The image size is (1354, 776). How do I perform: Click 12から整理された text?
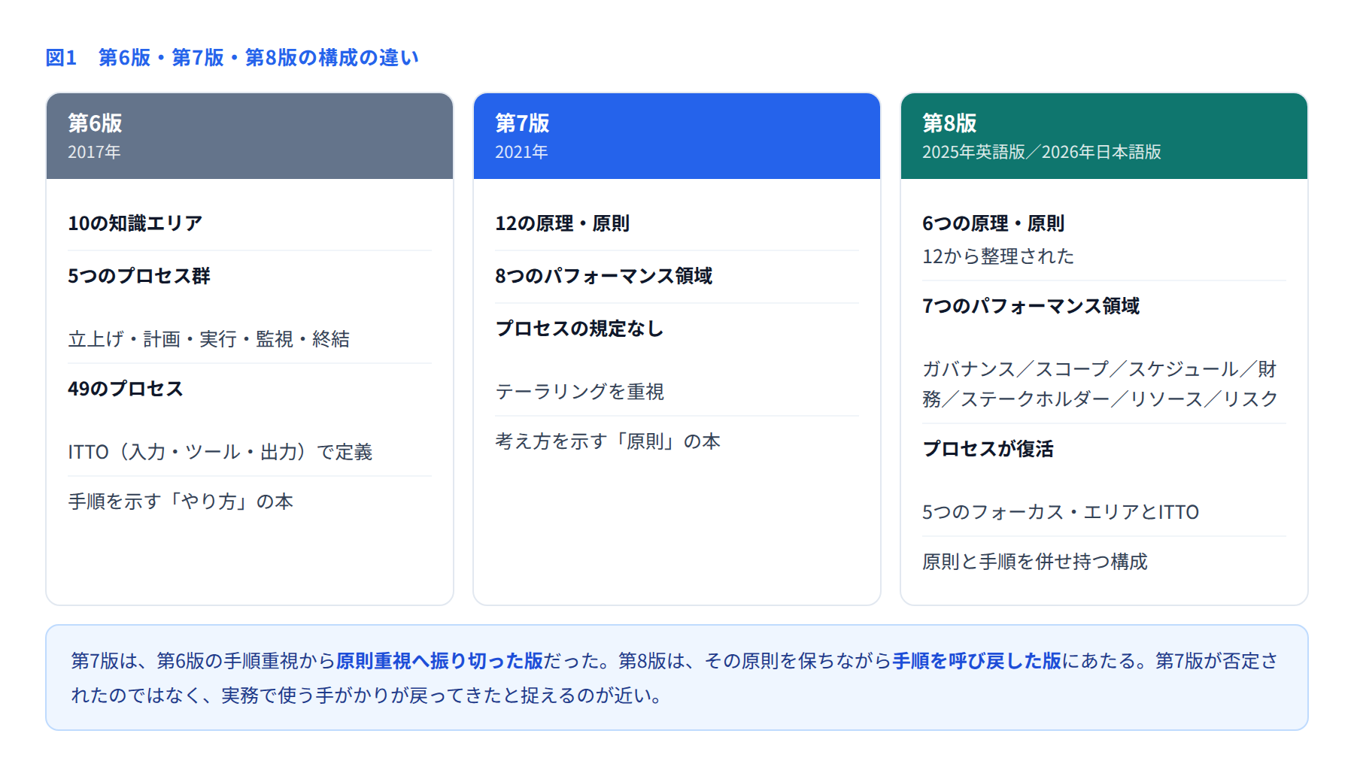pyautogui.click(x=998, y=256)
